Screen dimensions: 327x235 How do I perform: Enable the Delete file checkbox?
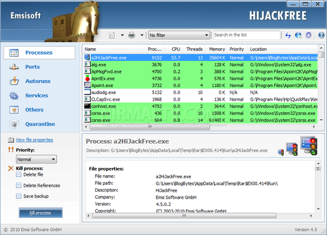pyautogui.click(x=19, y=175)
